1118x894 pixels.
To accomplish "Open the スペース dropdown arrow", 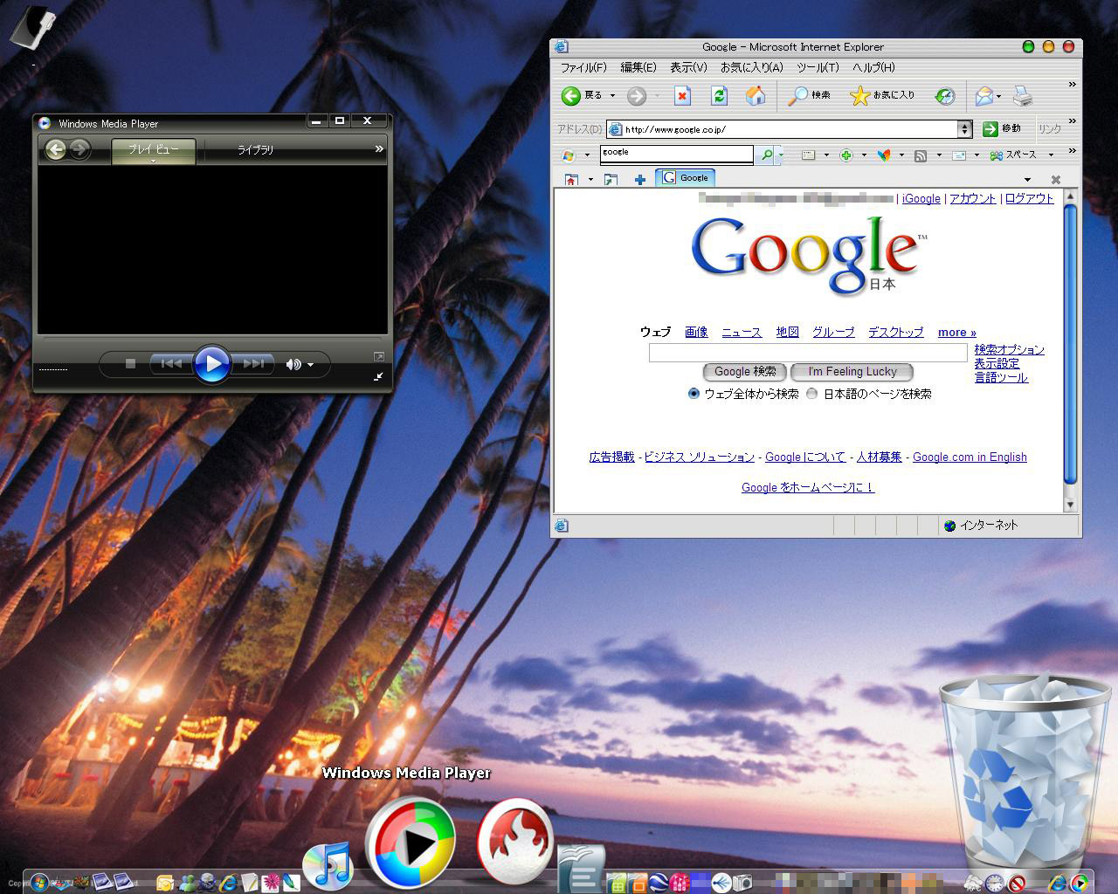I will pyautogui.click(x=1051, y=155).
